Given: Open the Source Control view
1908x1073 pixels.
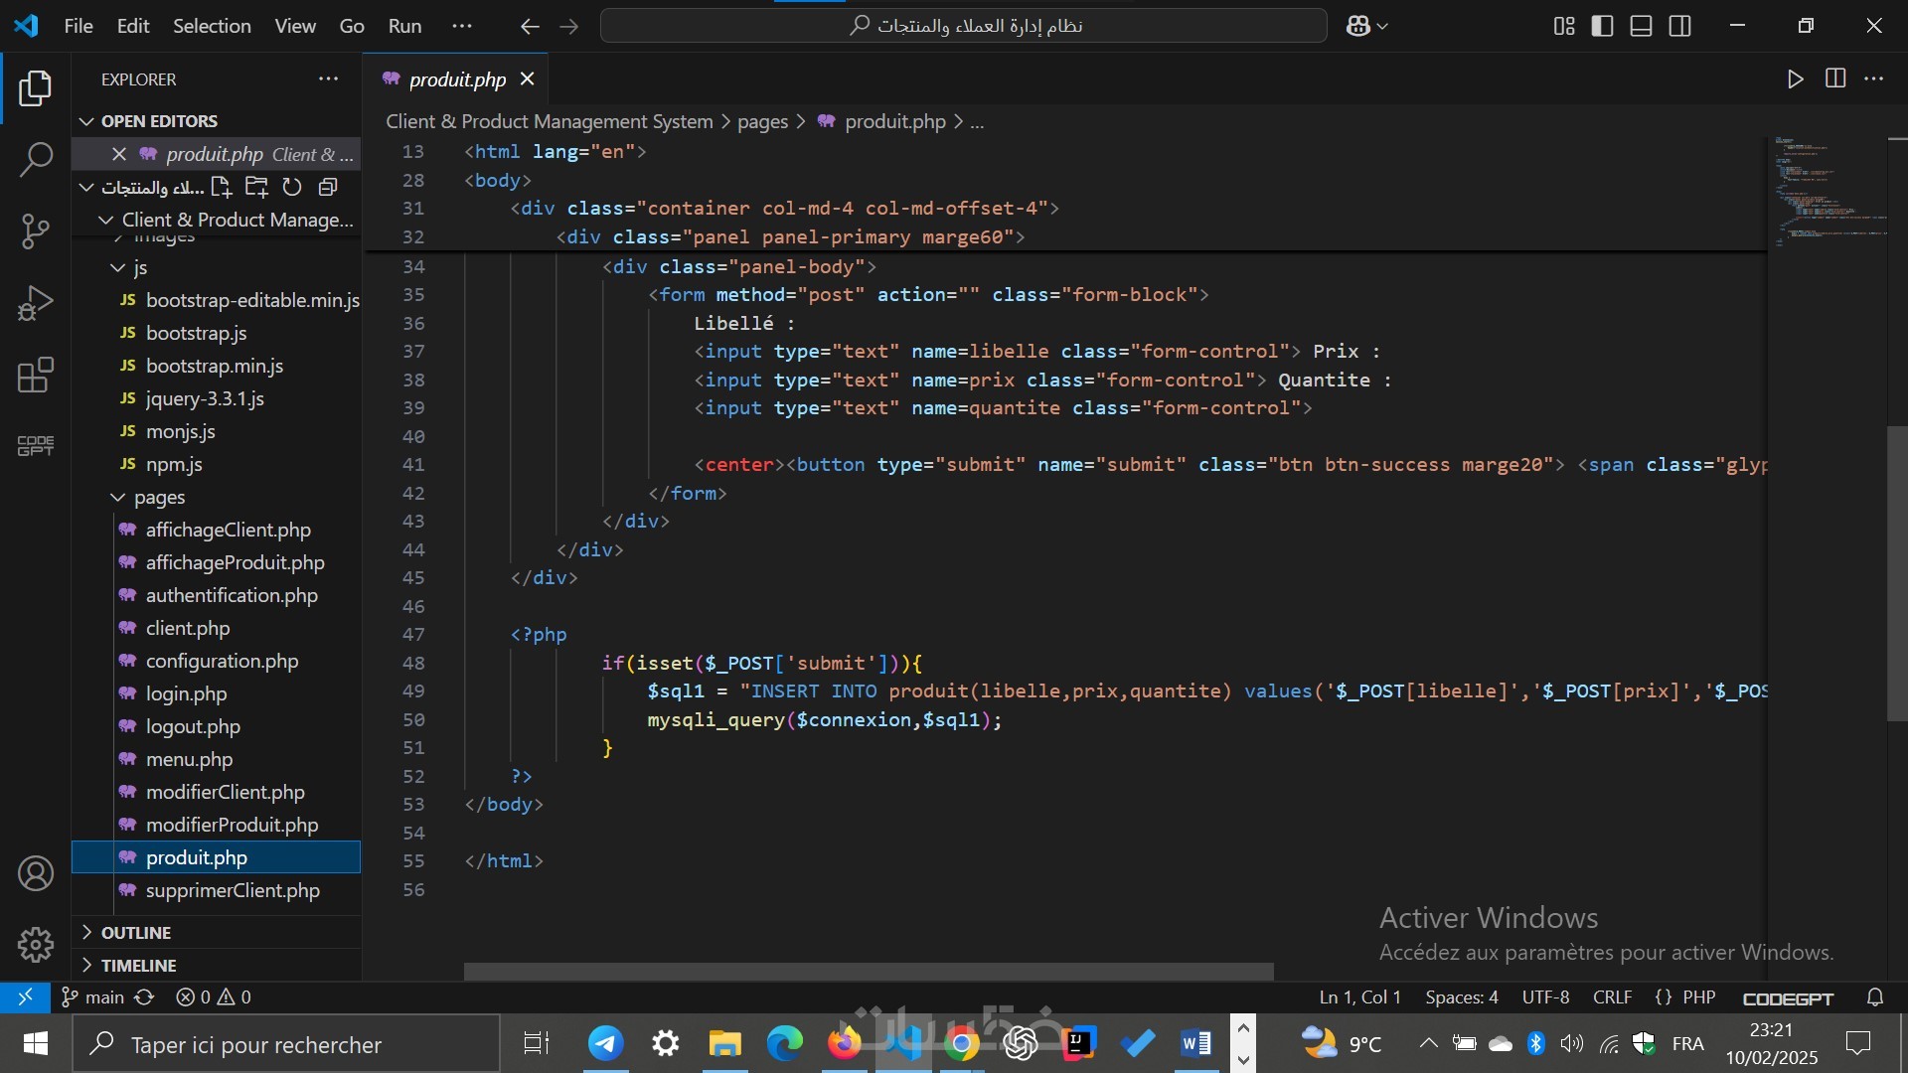Looking at the screenshot, I should coord(36,230).
